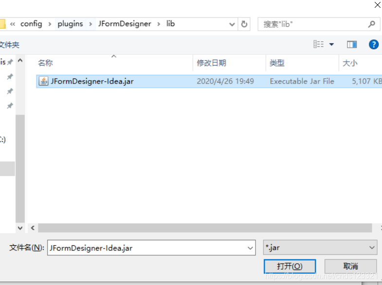Click the 5,107 KB size cell
The image size is (382, 285).
[x=366, y=81]
